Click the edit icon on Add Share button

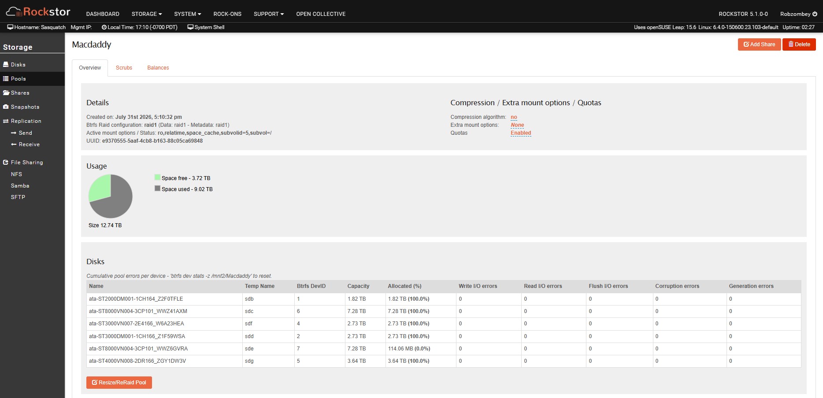point(746,44)
